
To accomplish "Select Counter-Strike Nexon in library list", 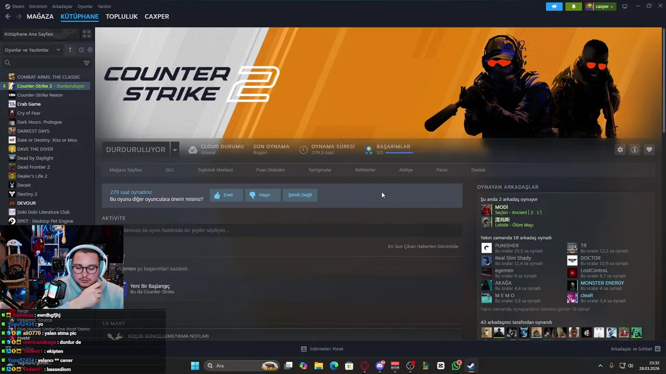I will tap(40, 95).
